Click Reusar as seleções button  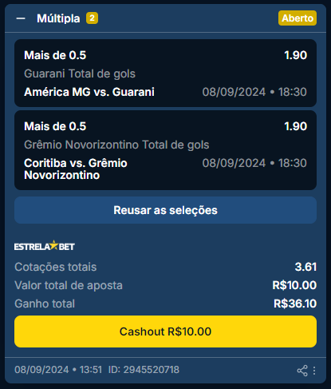(165, 210)
